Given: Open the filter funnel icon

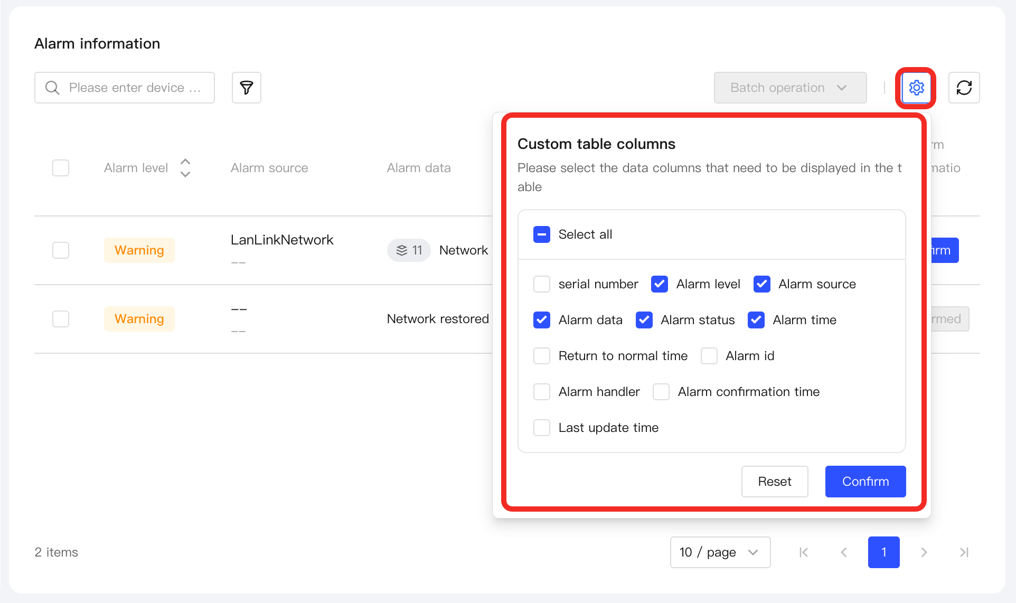Looking at the screenshot, I should pos(247,88).
